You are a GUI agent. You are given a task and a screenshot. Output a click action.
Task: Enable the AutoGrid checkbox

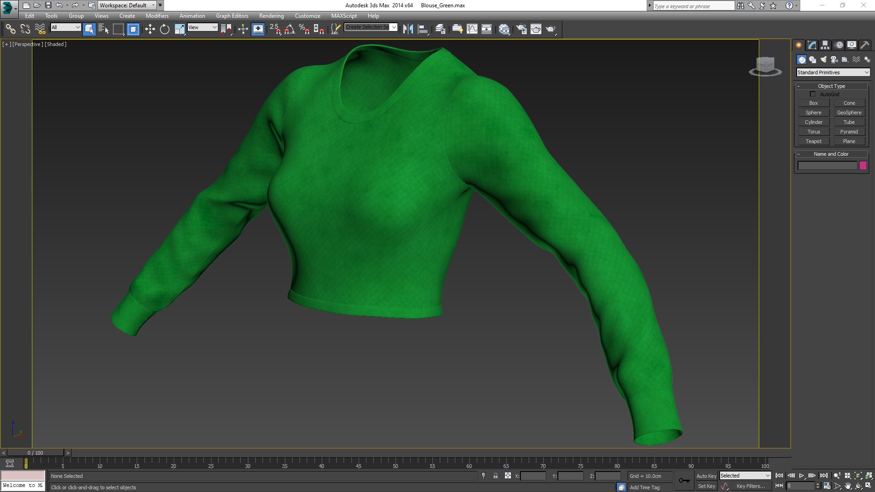pos(813,94)
